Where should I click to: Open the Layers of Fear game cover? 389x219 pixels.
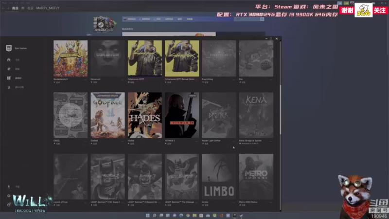(71, 177)
